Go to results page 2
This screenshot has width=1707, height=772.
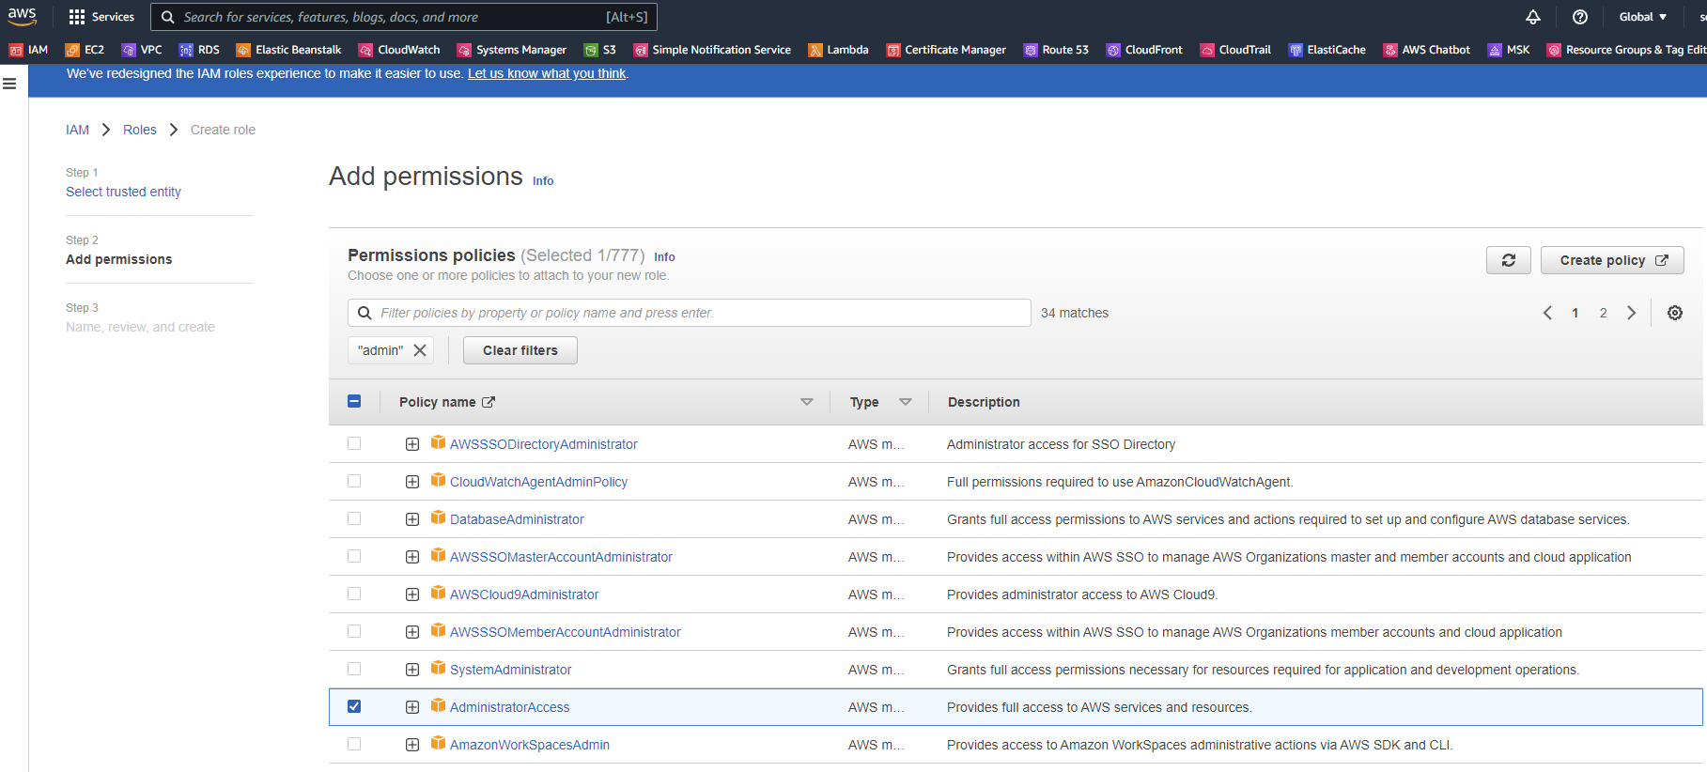[x=1604, y=313]
